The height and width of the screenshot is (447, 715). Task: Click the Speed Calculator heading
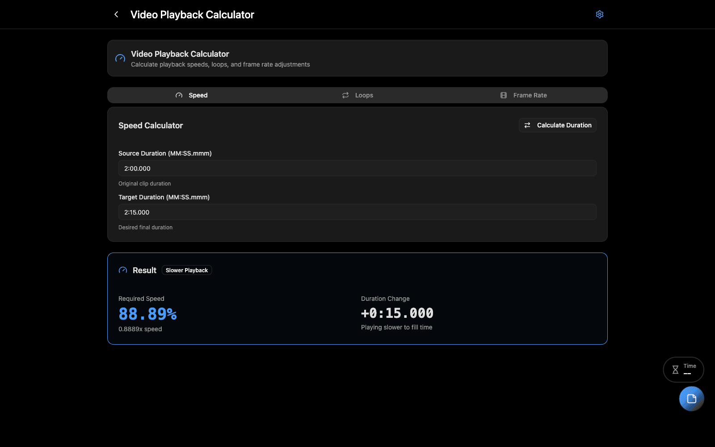pyautogui.click(x=151, y=126)
